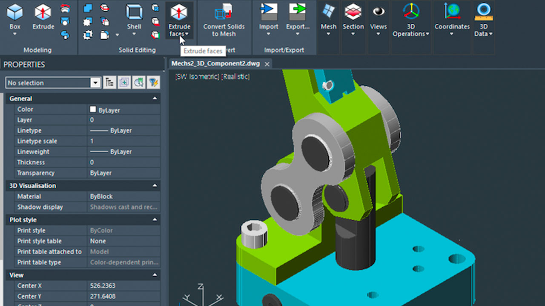Toggle the property tree view icon

(x=109, y=82)
